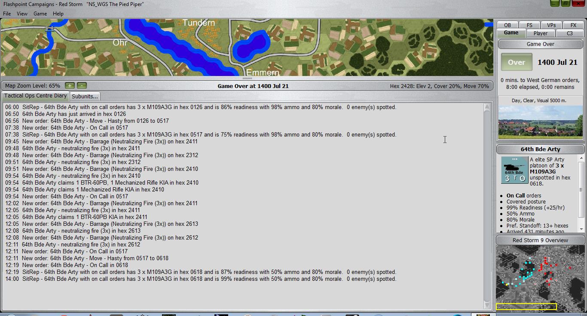Click the Map Zoom Level 65% label
Image resolution: width=587 pixels, height=316 pixels.
[33, 85]
